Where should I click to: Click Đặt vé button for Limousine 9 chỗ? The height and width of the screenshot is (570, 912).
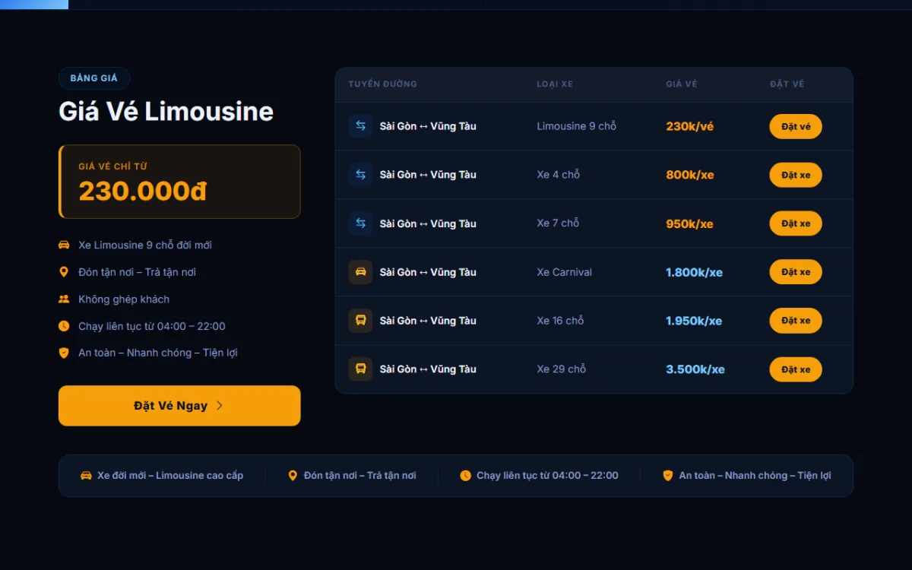click(x=796, y=126)
